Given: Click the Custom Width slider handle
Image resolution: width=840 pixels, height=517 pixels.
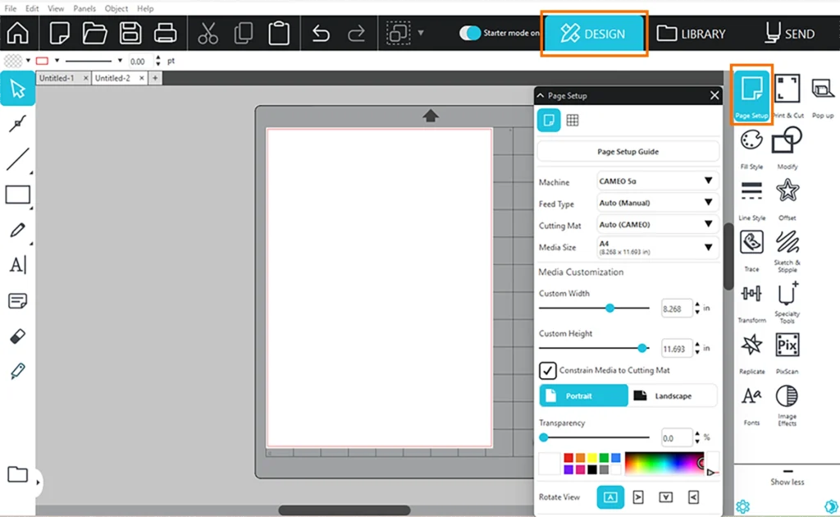Looking at the screenshot, I should 609,308.
